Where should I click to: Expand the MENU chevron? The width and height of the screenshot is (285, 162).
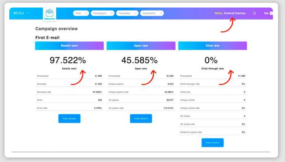[x=28, y=13]
